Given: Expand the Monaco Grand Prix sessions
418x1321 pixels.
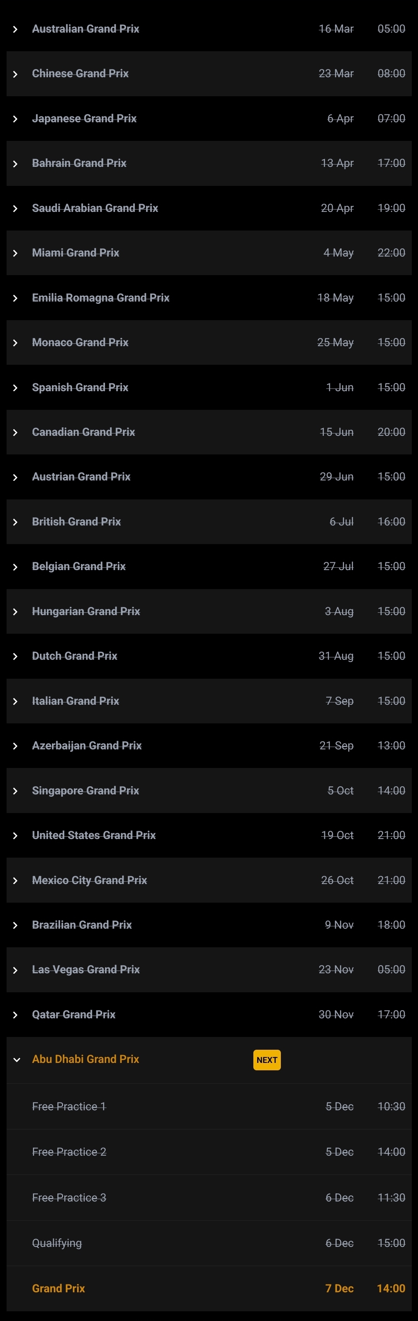Looking at the screenshot, I should [x=15, y=343].
